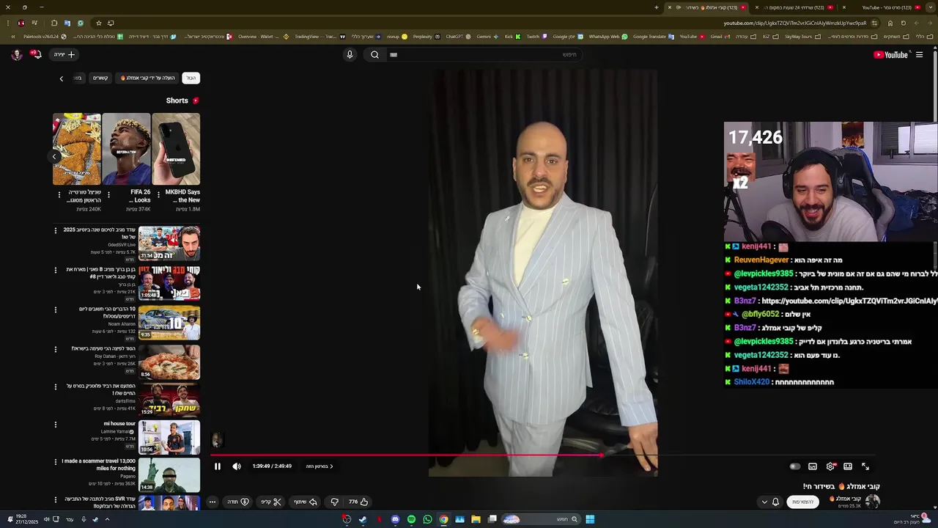Viewport: 938px width, 528px height.
Task: Dislike the video
Action: pyautogui.click(x=335, y=502)
